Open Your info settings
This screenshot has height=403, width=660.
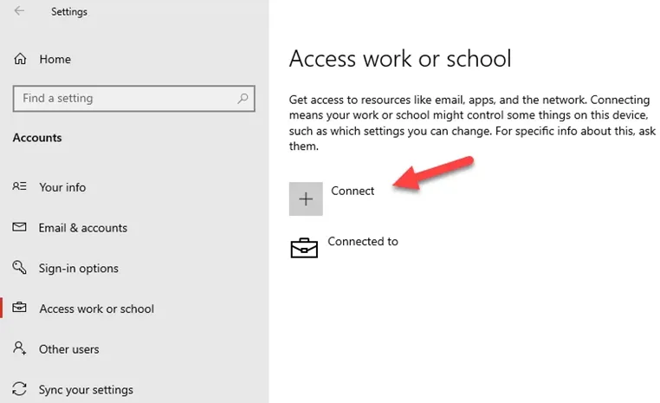pyautogui.click(x=62, y=187)
